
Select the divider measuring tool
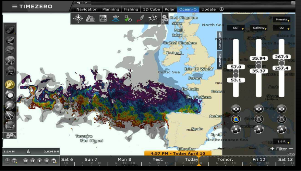10,115
